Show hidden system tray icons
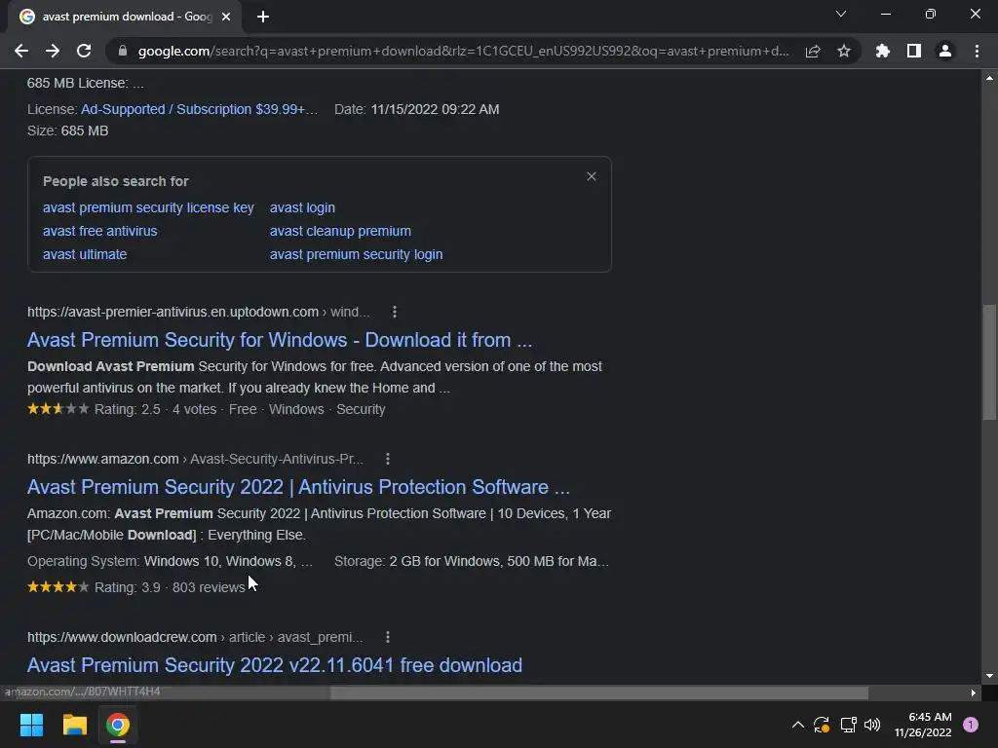 click(x=797, y=725)
